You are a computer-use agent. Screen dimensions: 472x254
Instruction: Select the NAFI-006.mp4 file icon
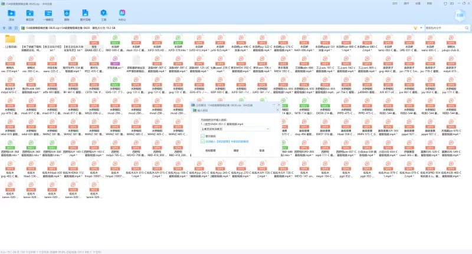(x=304, y=39)
